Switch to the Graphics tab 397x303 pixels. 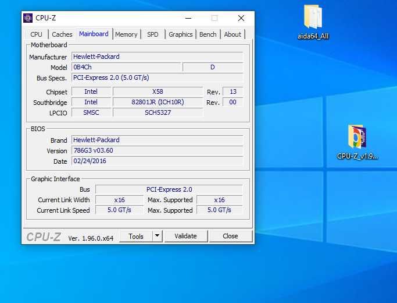point(181,34)
